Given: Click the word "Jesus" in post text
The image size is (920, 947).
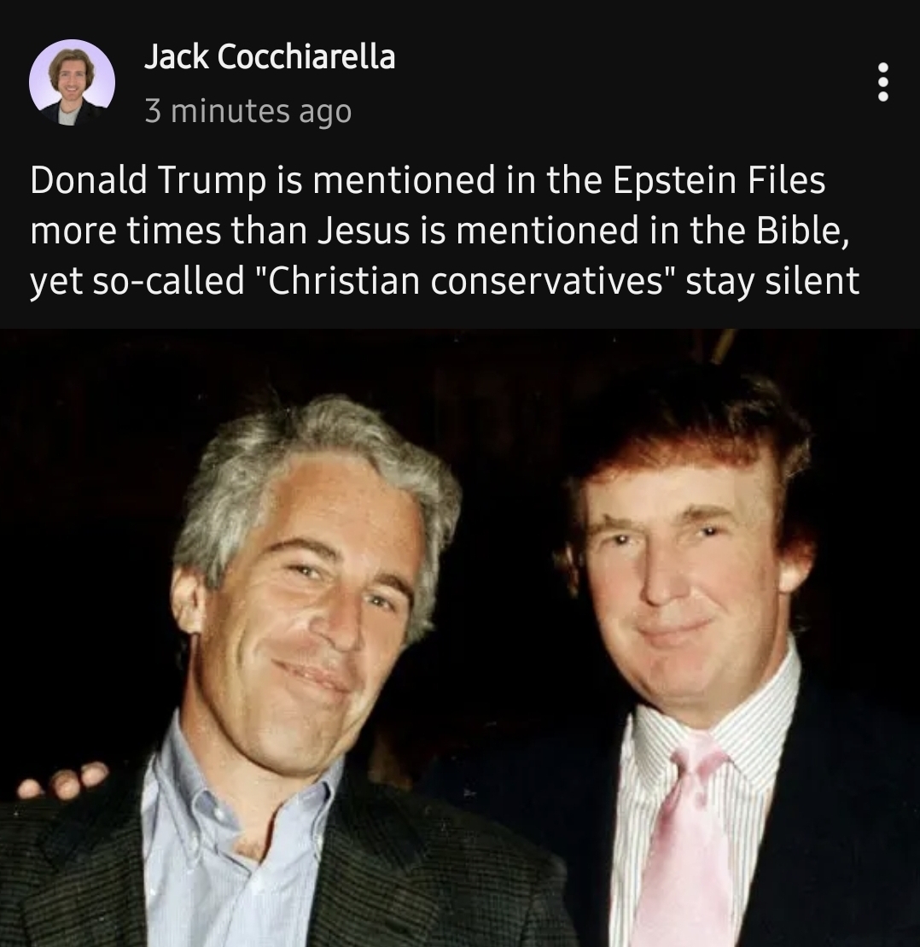Looking at the screenshot, I should (x=364, y=231).
